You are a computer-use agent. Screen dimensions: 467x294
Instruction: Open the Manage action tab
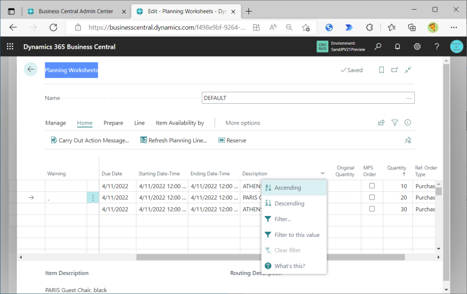56,123
